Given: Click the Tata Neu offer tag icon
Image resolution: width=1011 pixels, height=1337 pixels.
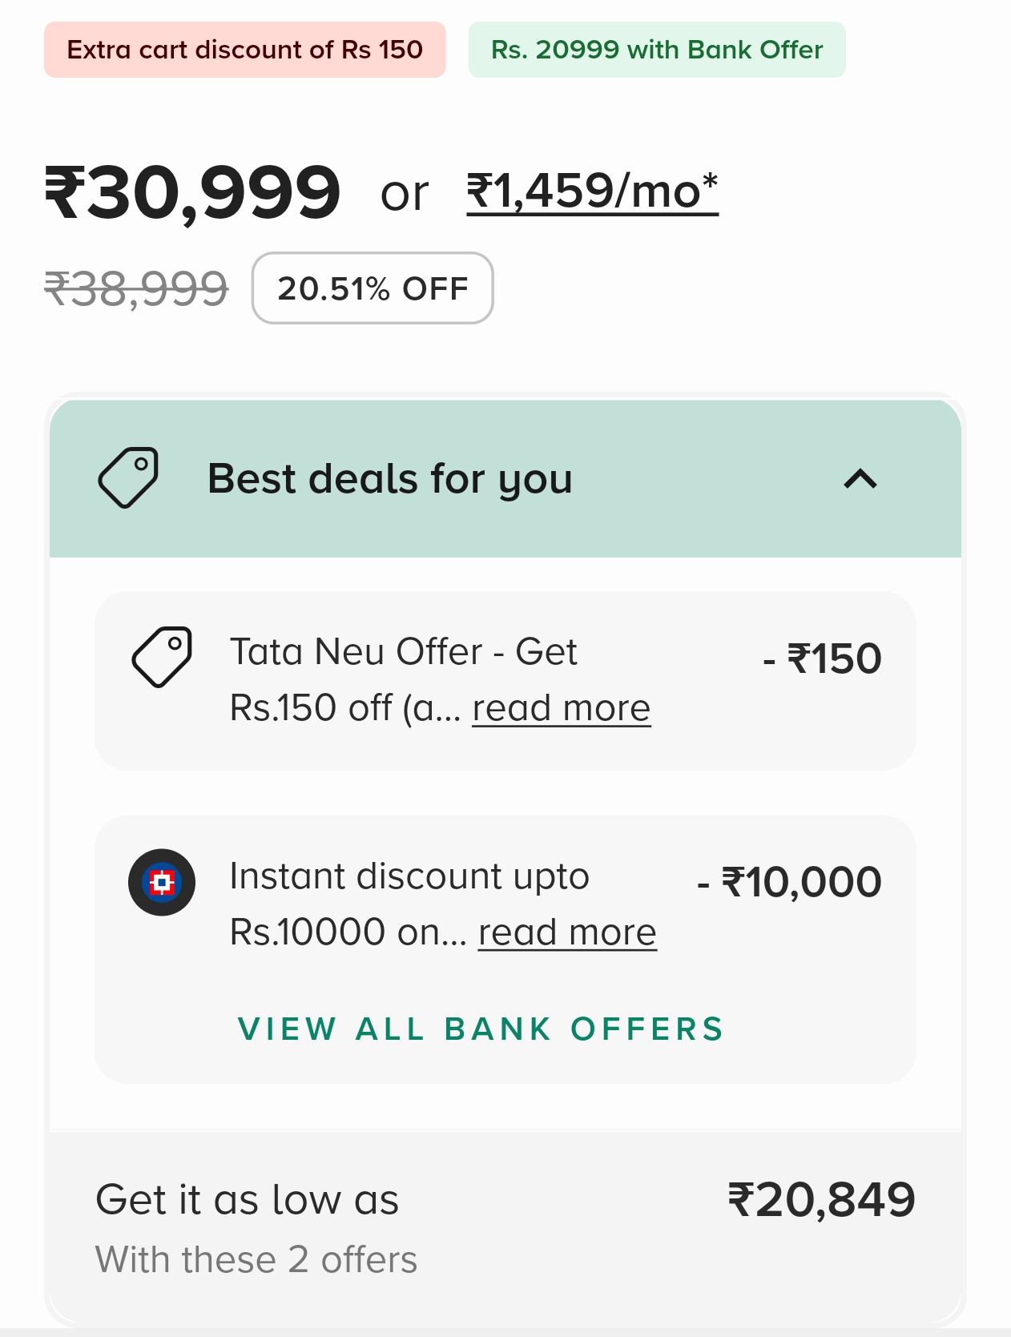Looking at the screenshot, I should [x=162, y=657].
